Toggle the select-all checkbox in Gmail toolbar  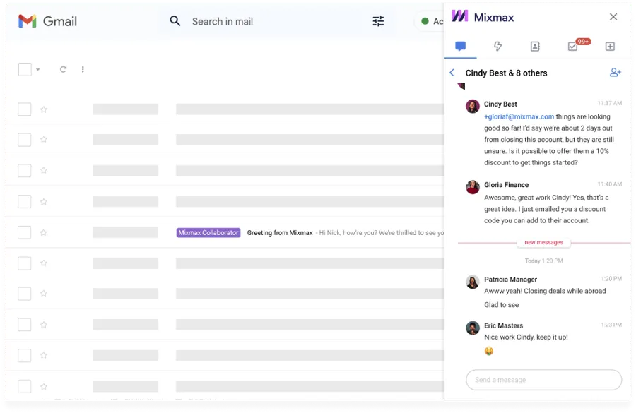click(25, 69)
